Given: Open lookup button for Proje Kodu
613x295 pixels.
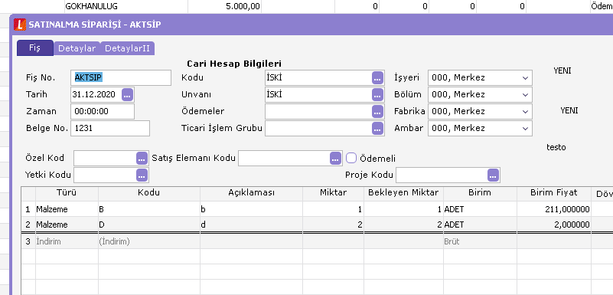Looking at the screenshot, I should (x=494, y=175).
